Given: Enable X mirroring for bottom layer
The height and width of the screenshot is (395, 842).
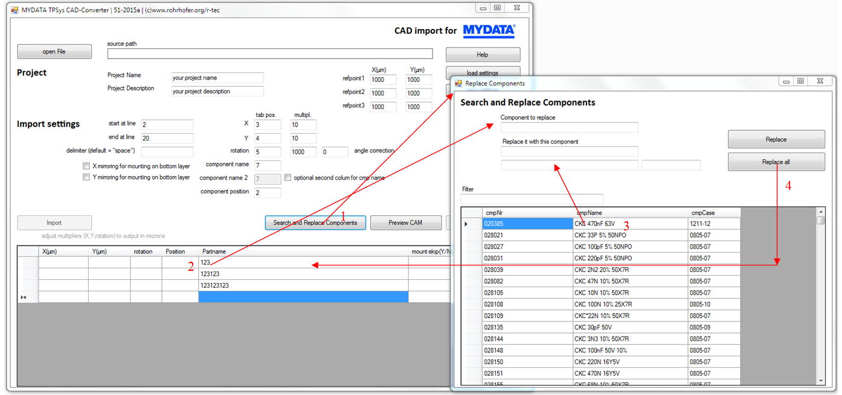Looking at the screenshot, I should click(x=86, y=166).
